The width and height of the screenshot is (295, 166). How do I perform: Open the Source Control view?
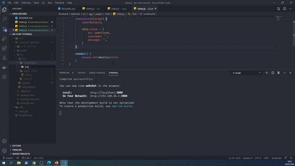tap(4, 29)
